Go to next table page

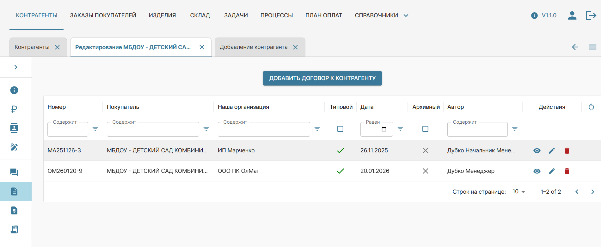click(x=592, y=192)
